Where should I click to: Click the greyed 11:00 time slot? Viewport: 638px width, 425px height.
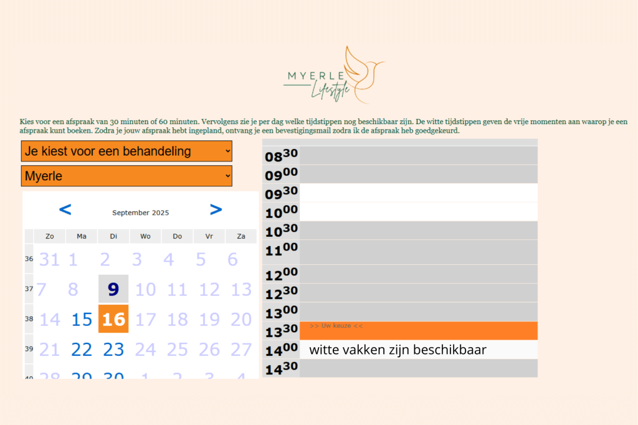pos(418,252)
